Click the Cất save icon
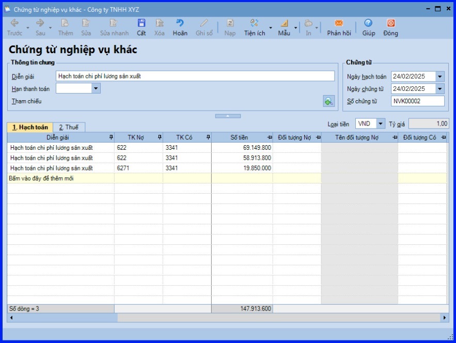Image resolution: width=456 pixels, height=343 pixels. pos(141,23)
